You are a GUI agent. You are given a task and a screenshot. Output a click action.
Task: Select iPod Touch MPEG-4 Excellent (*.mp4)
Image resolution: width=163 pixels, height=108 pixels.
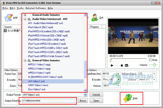47,44
